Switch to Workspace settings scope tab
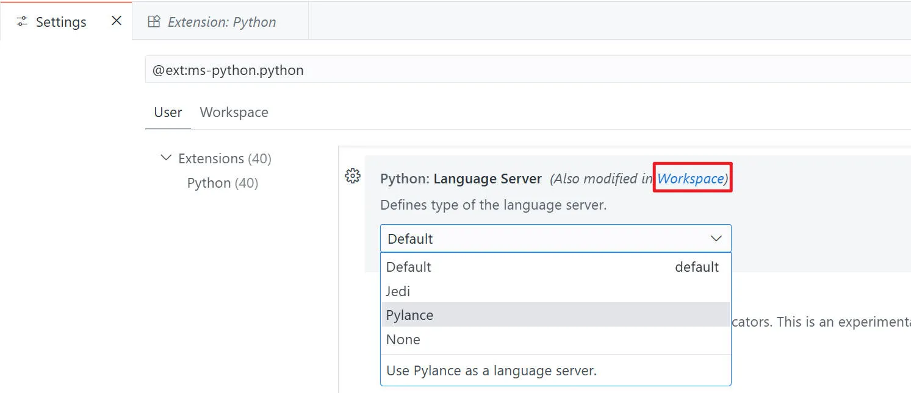Screen dimensions: 911x393 234,113
